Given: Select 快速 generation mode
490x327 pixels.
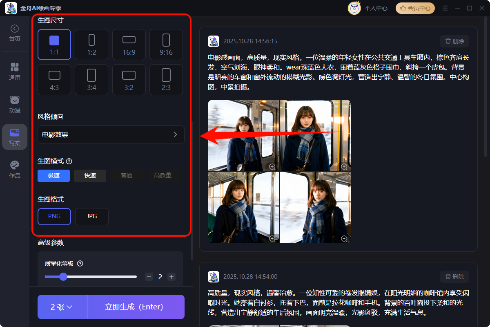Looking at the screenshot, I should pos(90,175).
